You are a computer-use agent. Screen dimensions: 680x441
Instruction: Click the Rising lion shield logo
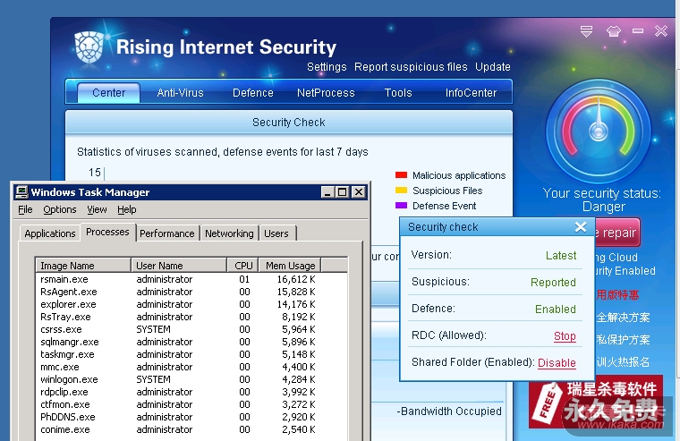click(x=89, y=47)
